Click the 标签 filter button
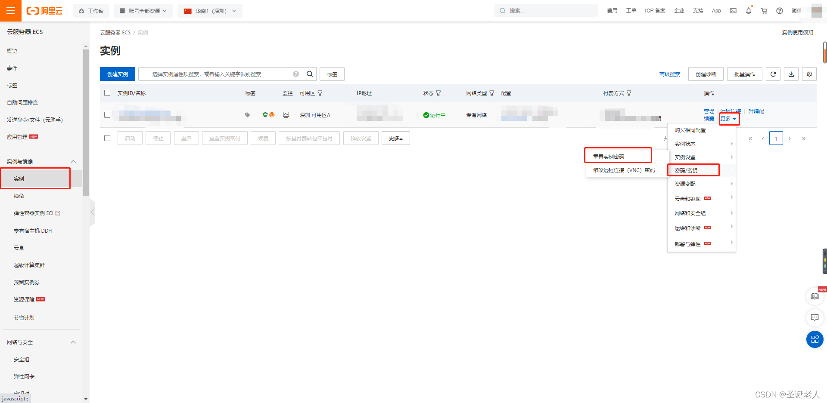This screenshot has width=827, height=403. click(332, 74)
